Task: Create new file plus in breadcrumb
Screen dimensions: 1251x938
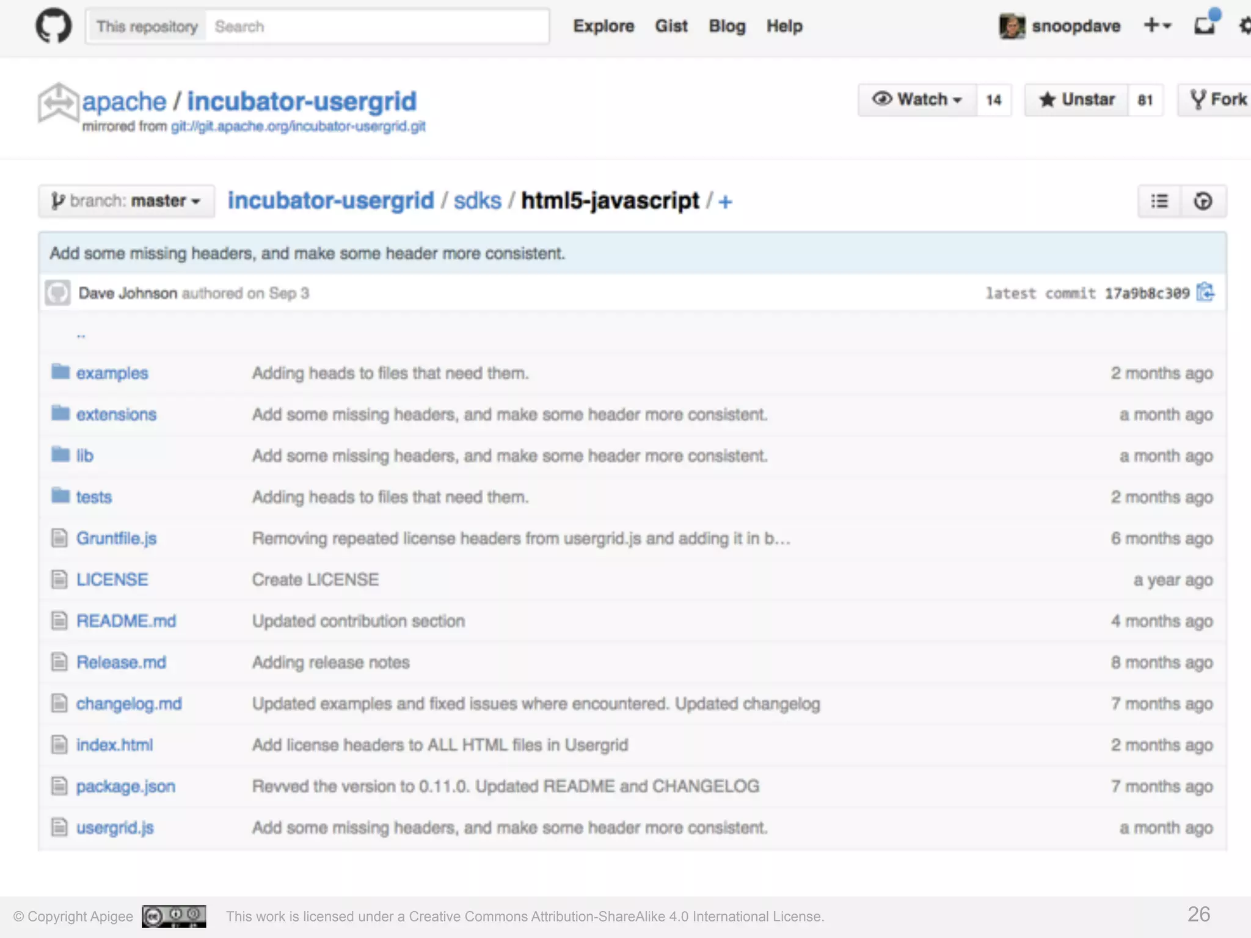Action: pyautogui.click(x=724, y=202)
